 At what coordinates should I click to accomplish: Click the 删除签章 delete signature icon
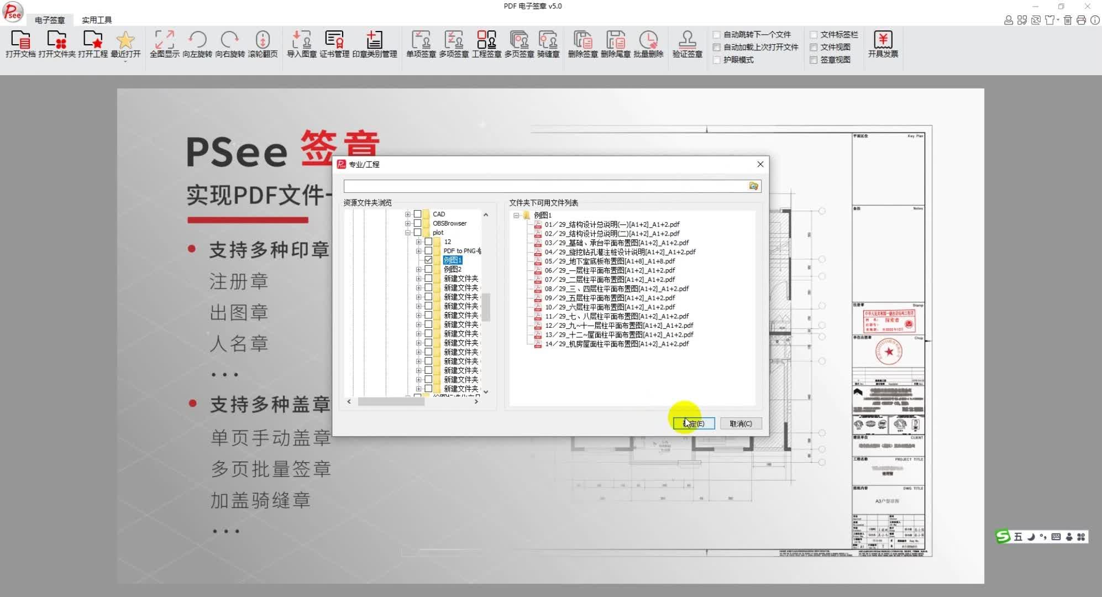[583, 40]
